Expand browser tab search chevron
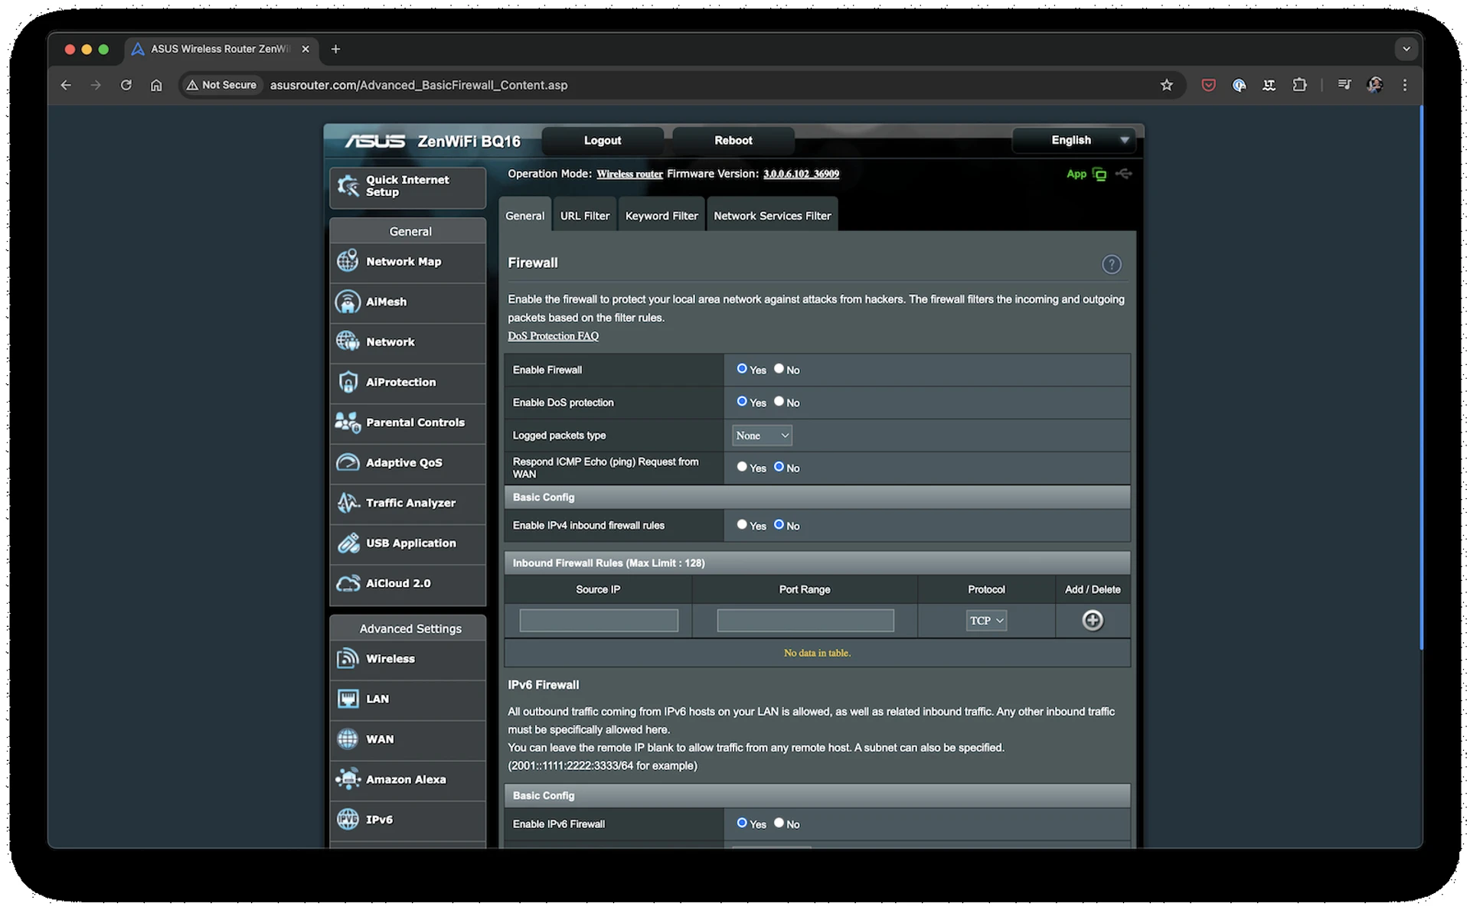Screen dimensions: 1470x910 tap(1406, 49)
